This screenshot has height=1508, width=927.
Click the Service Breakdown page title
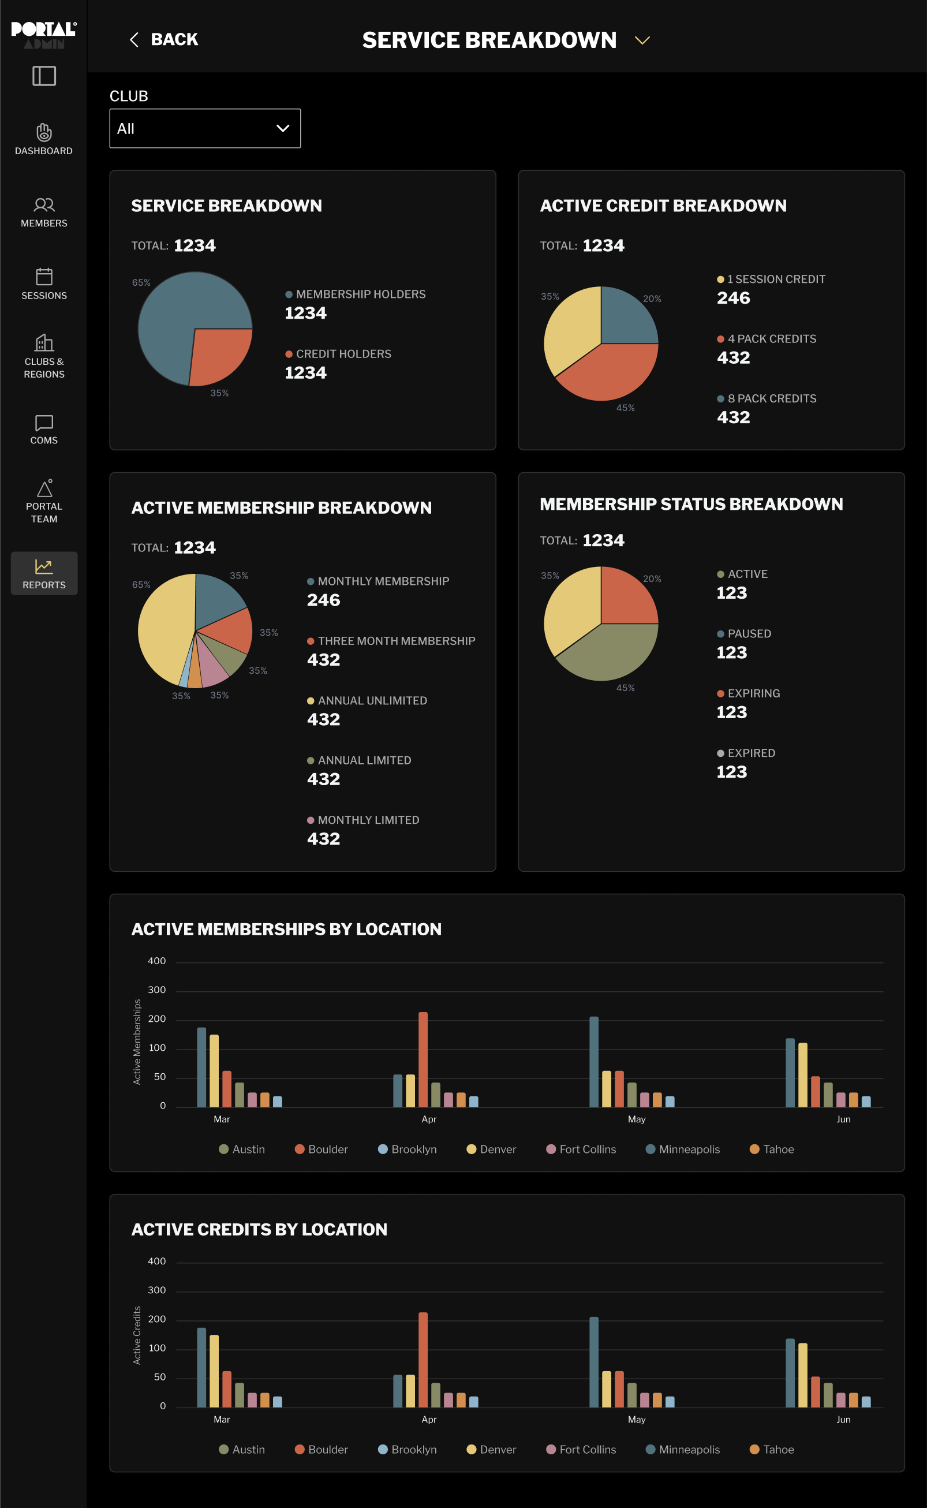coord(489,40)
